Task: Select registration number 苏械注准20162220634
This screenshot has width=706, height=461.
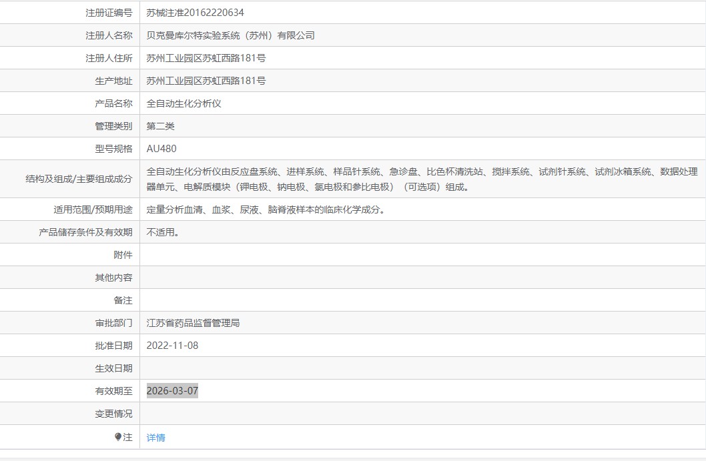Action: 195,13
